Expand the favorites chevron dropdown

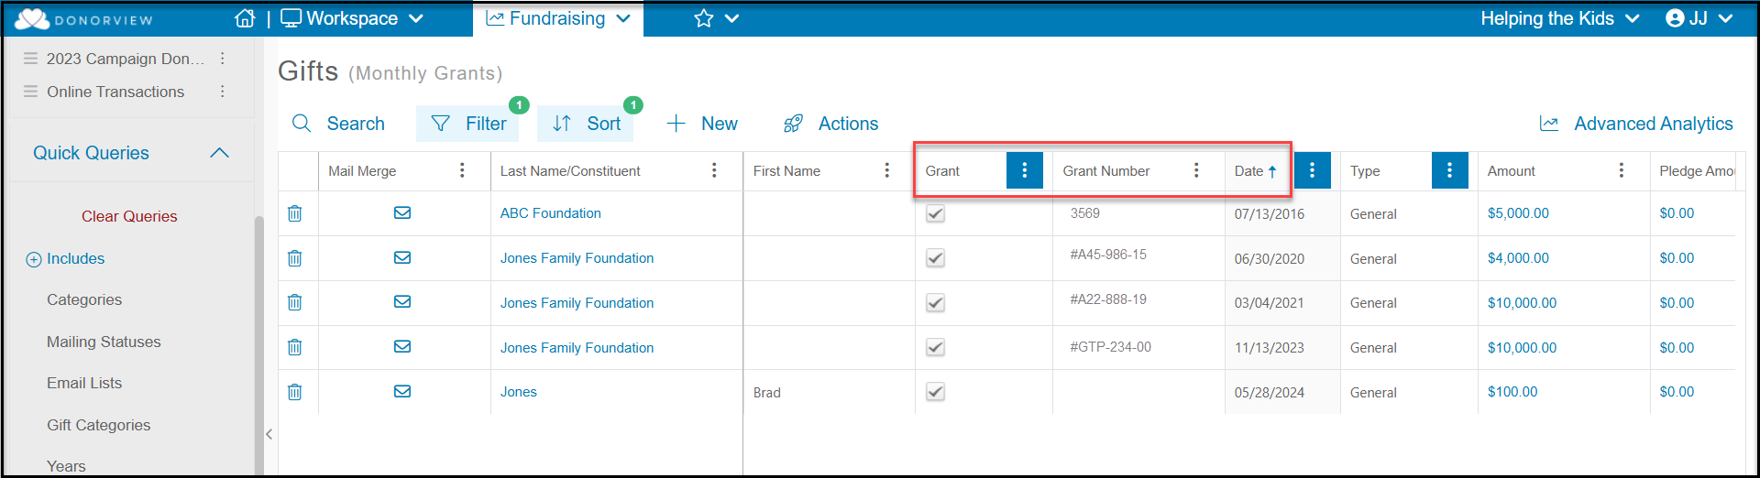(731, 18)
